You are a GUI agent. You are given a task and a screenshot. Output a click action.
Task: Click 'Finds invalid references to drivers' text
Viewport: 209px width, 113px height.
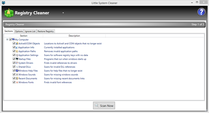tap(61, 63)
